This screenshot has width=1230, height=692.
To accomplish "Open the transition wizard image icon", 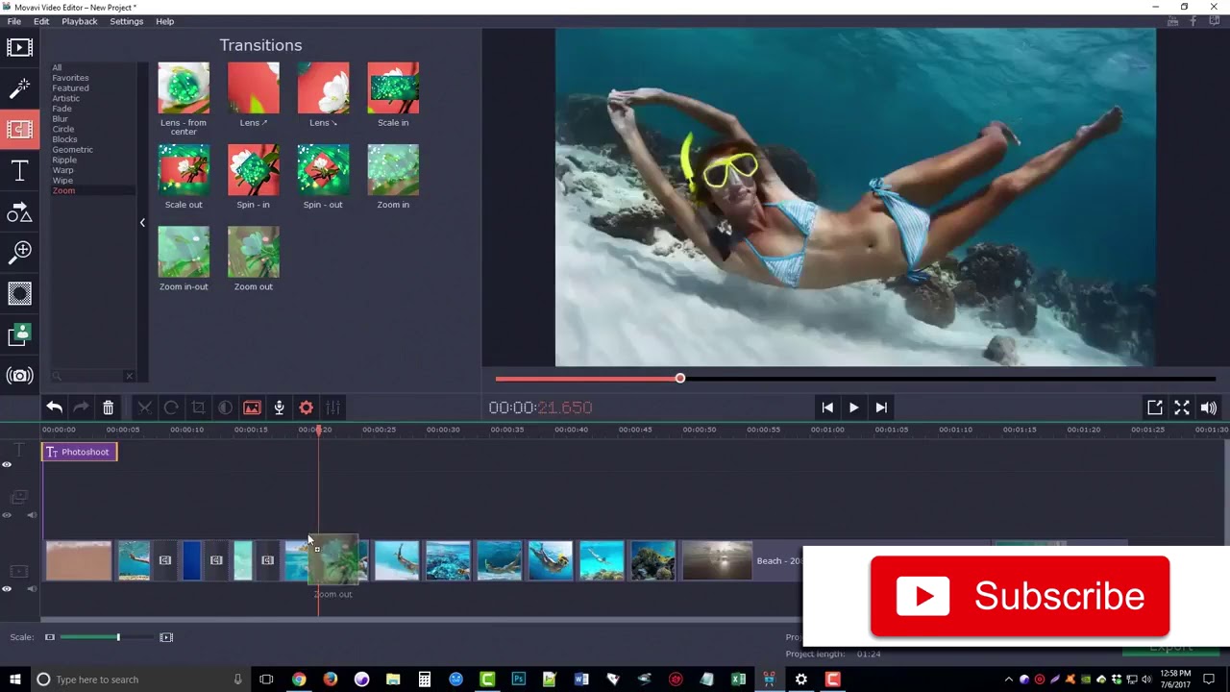I will click(x=252, y=408).
